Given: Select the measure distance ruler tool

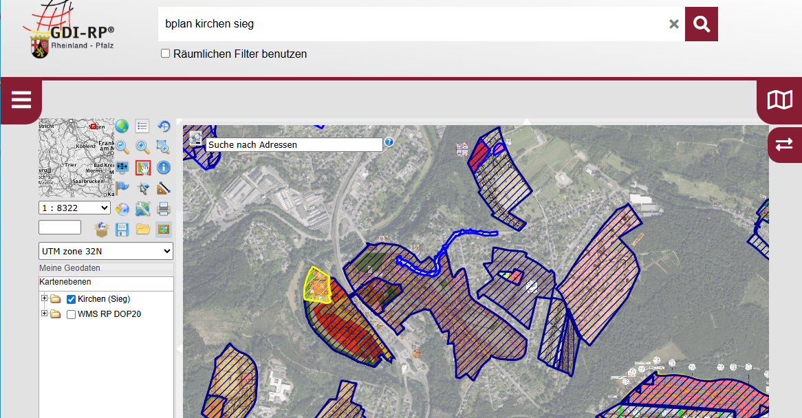Looking at the screenshot, I should click(x=163, y=188).
